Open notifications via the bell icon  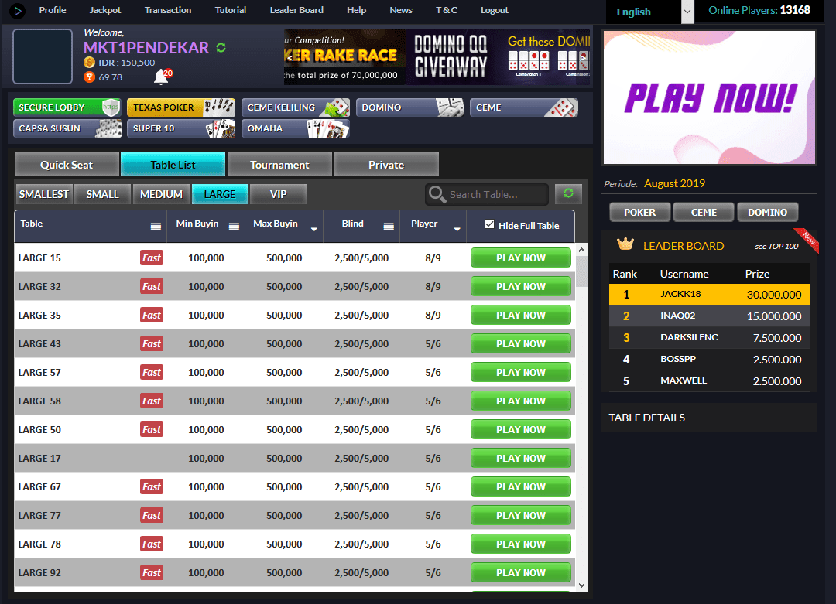(159, 73)
